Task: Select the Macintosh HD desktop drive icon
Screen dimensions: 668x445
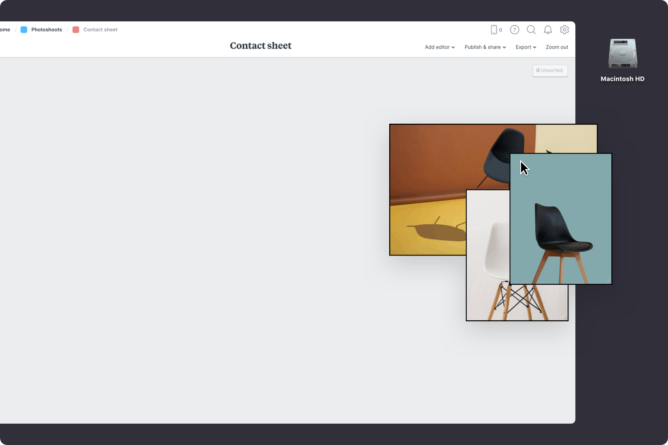Action: (623, 54)
